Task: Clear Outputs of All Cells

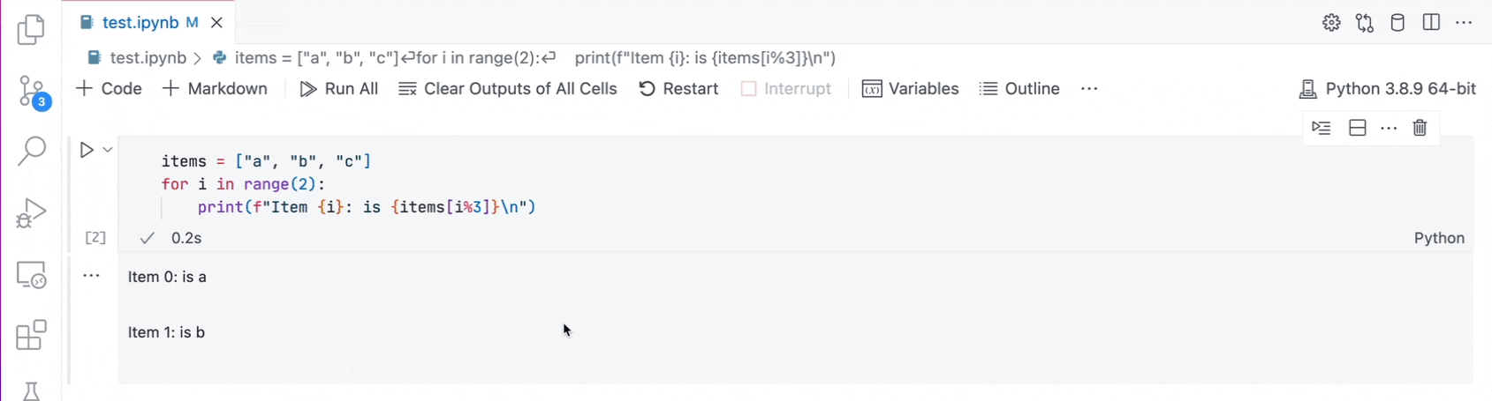Action: click(508, 89)
